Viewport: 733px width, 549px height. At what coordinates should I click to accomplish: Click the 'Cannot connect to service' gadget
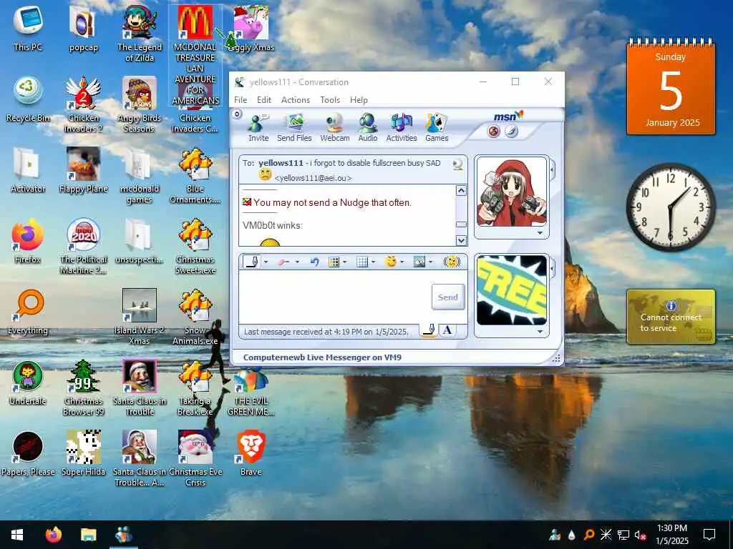tap(671, 317)
